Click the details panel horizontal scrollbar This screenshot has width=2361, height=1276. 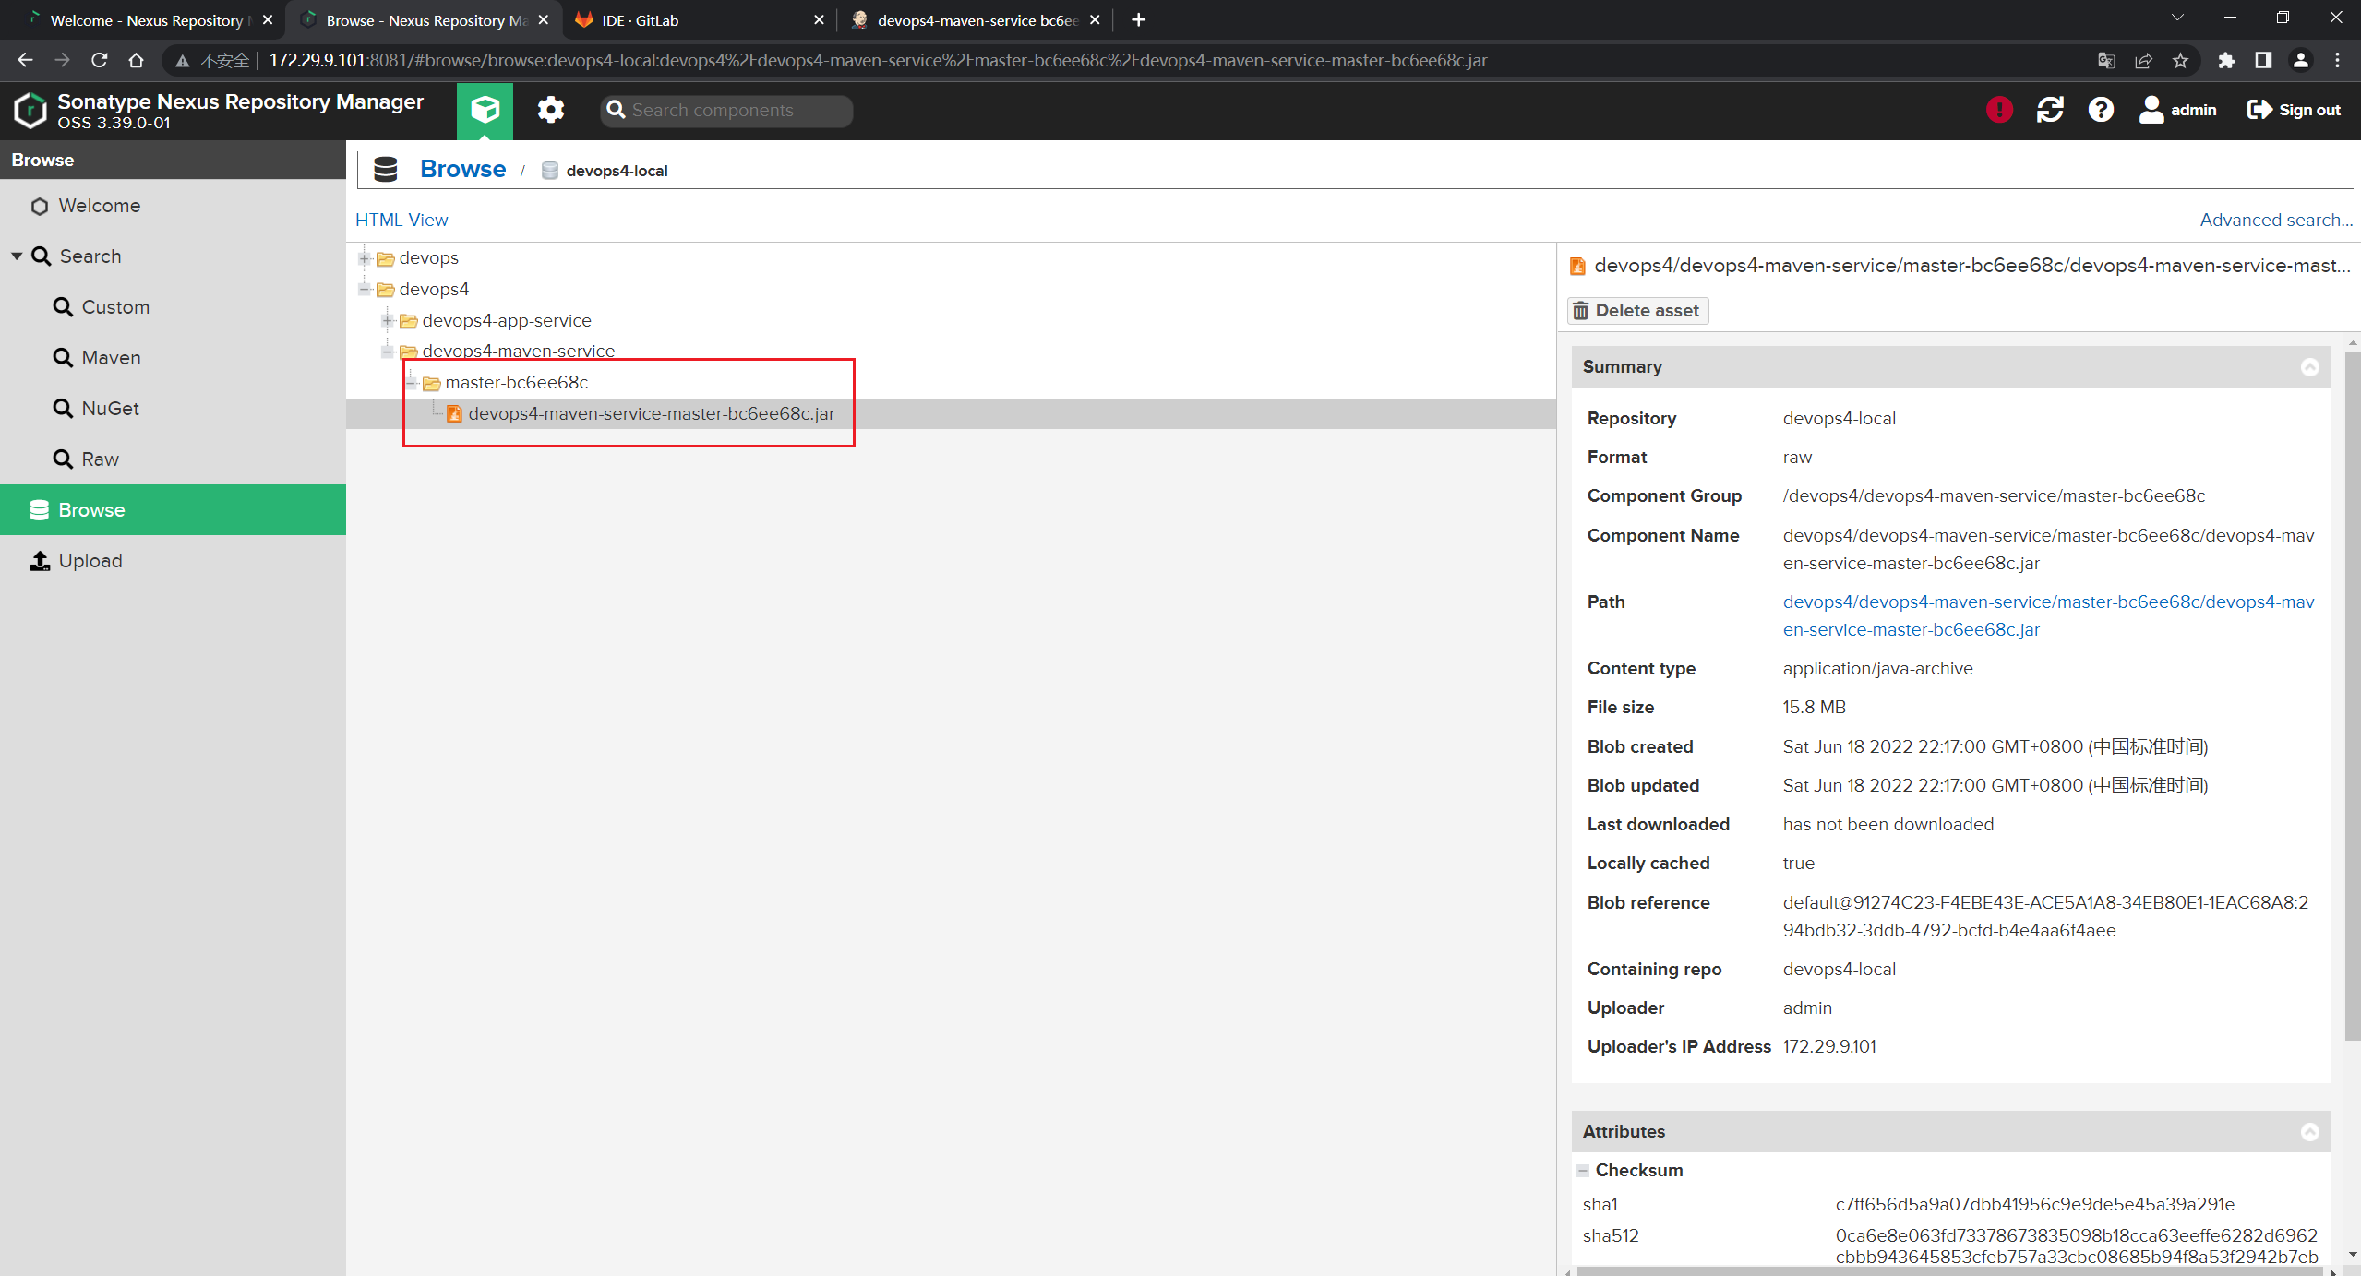(x=1948, y=1271)
